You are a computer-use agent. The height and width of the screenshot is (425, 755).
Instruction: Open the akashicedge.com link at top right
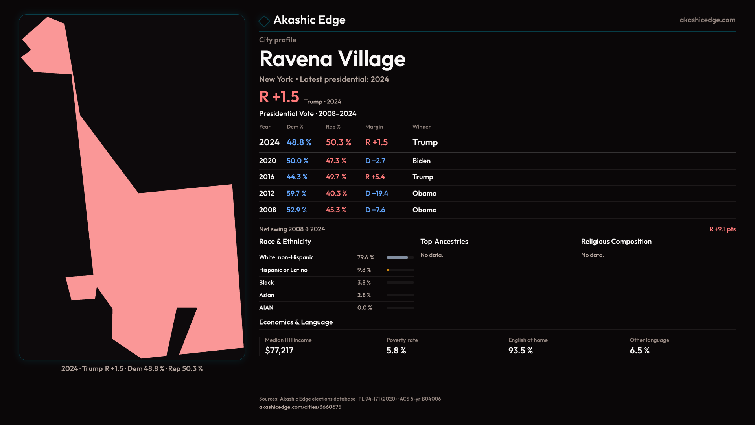(707, 20)
